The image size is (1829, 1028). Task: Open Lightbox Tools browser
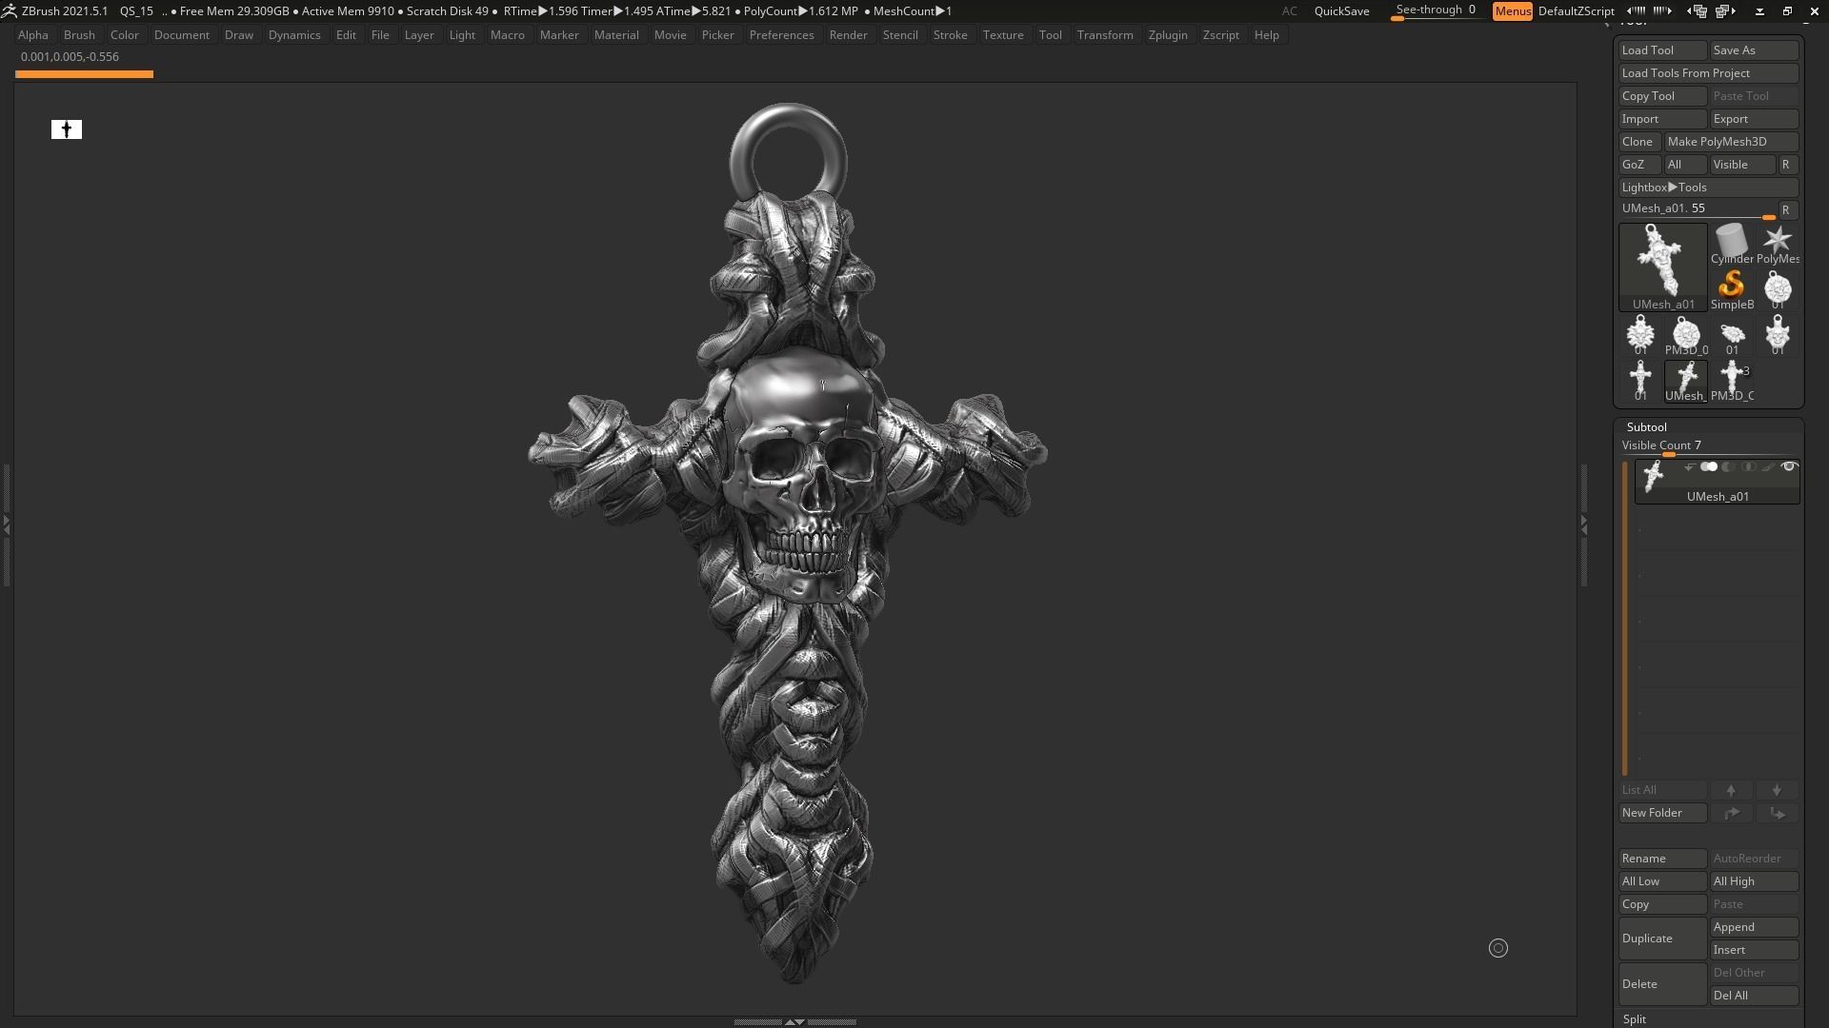point(1709,188)
